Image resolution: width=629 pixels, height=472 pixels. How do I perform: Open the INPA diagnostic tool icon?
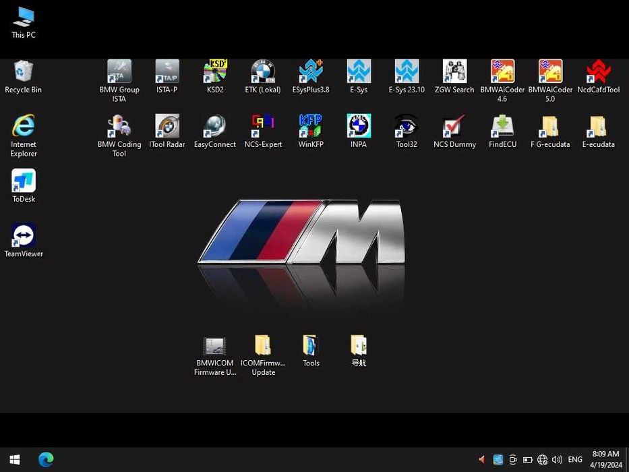click(359, 126)
